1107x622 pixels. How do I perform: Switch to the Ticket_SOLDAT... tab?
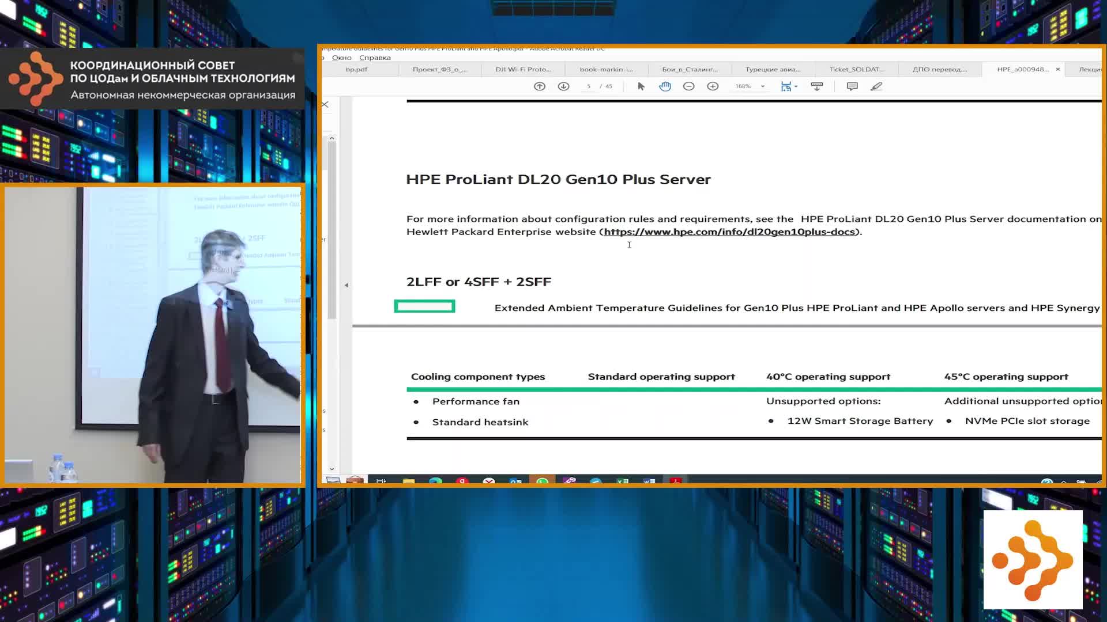[x=856, y=69]
